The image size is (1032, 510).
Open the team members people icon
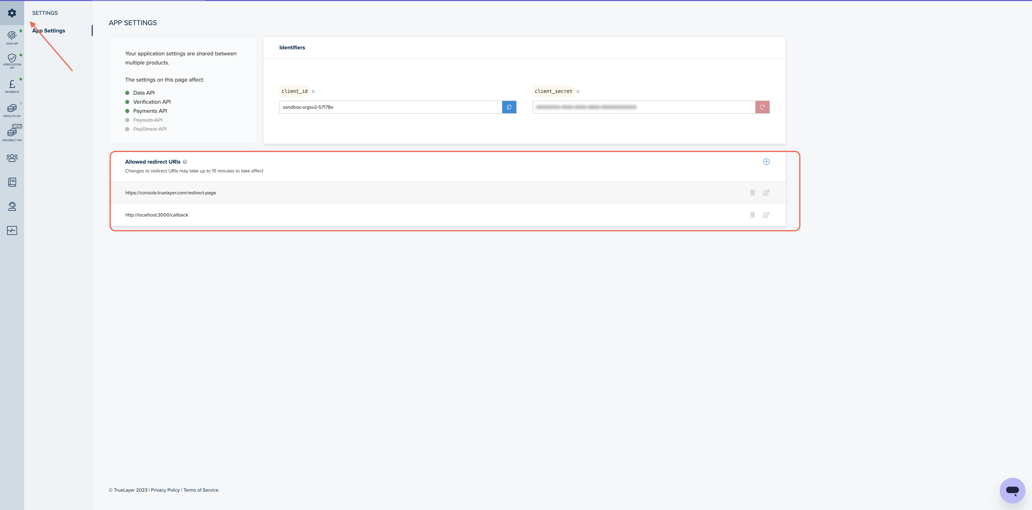pyautogui.click(x=12, y=158)
